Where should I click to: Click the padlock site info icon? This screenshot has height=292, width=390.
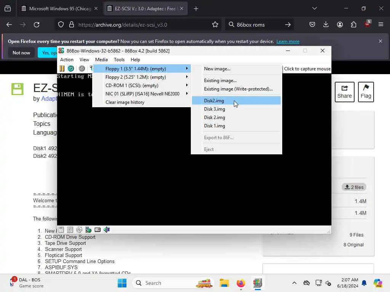coord(72,25)
